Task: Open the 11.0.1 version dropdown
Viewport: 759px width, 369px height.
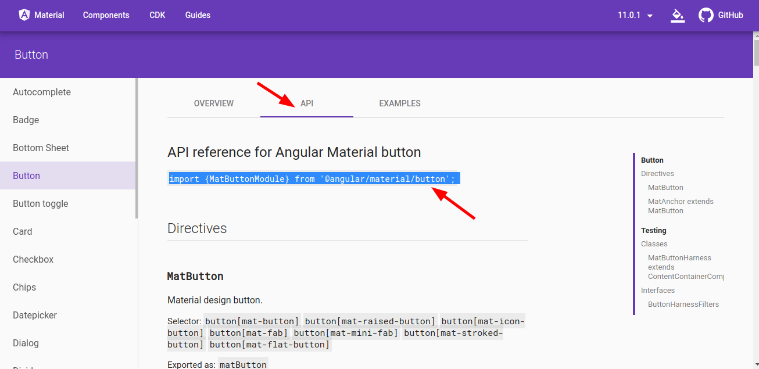Action: [636, 15]
